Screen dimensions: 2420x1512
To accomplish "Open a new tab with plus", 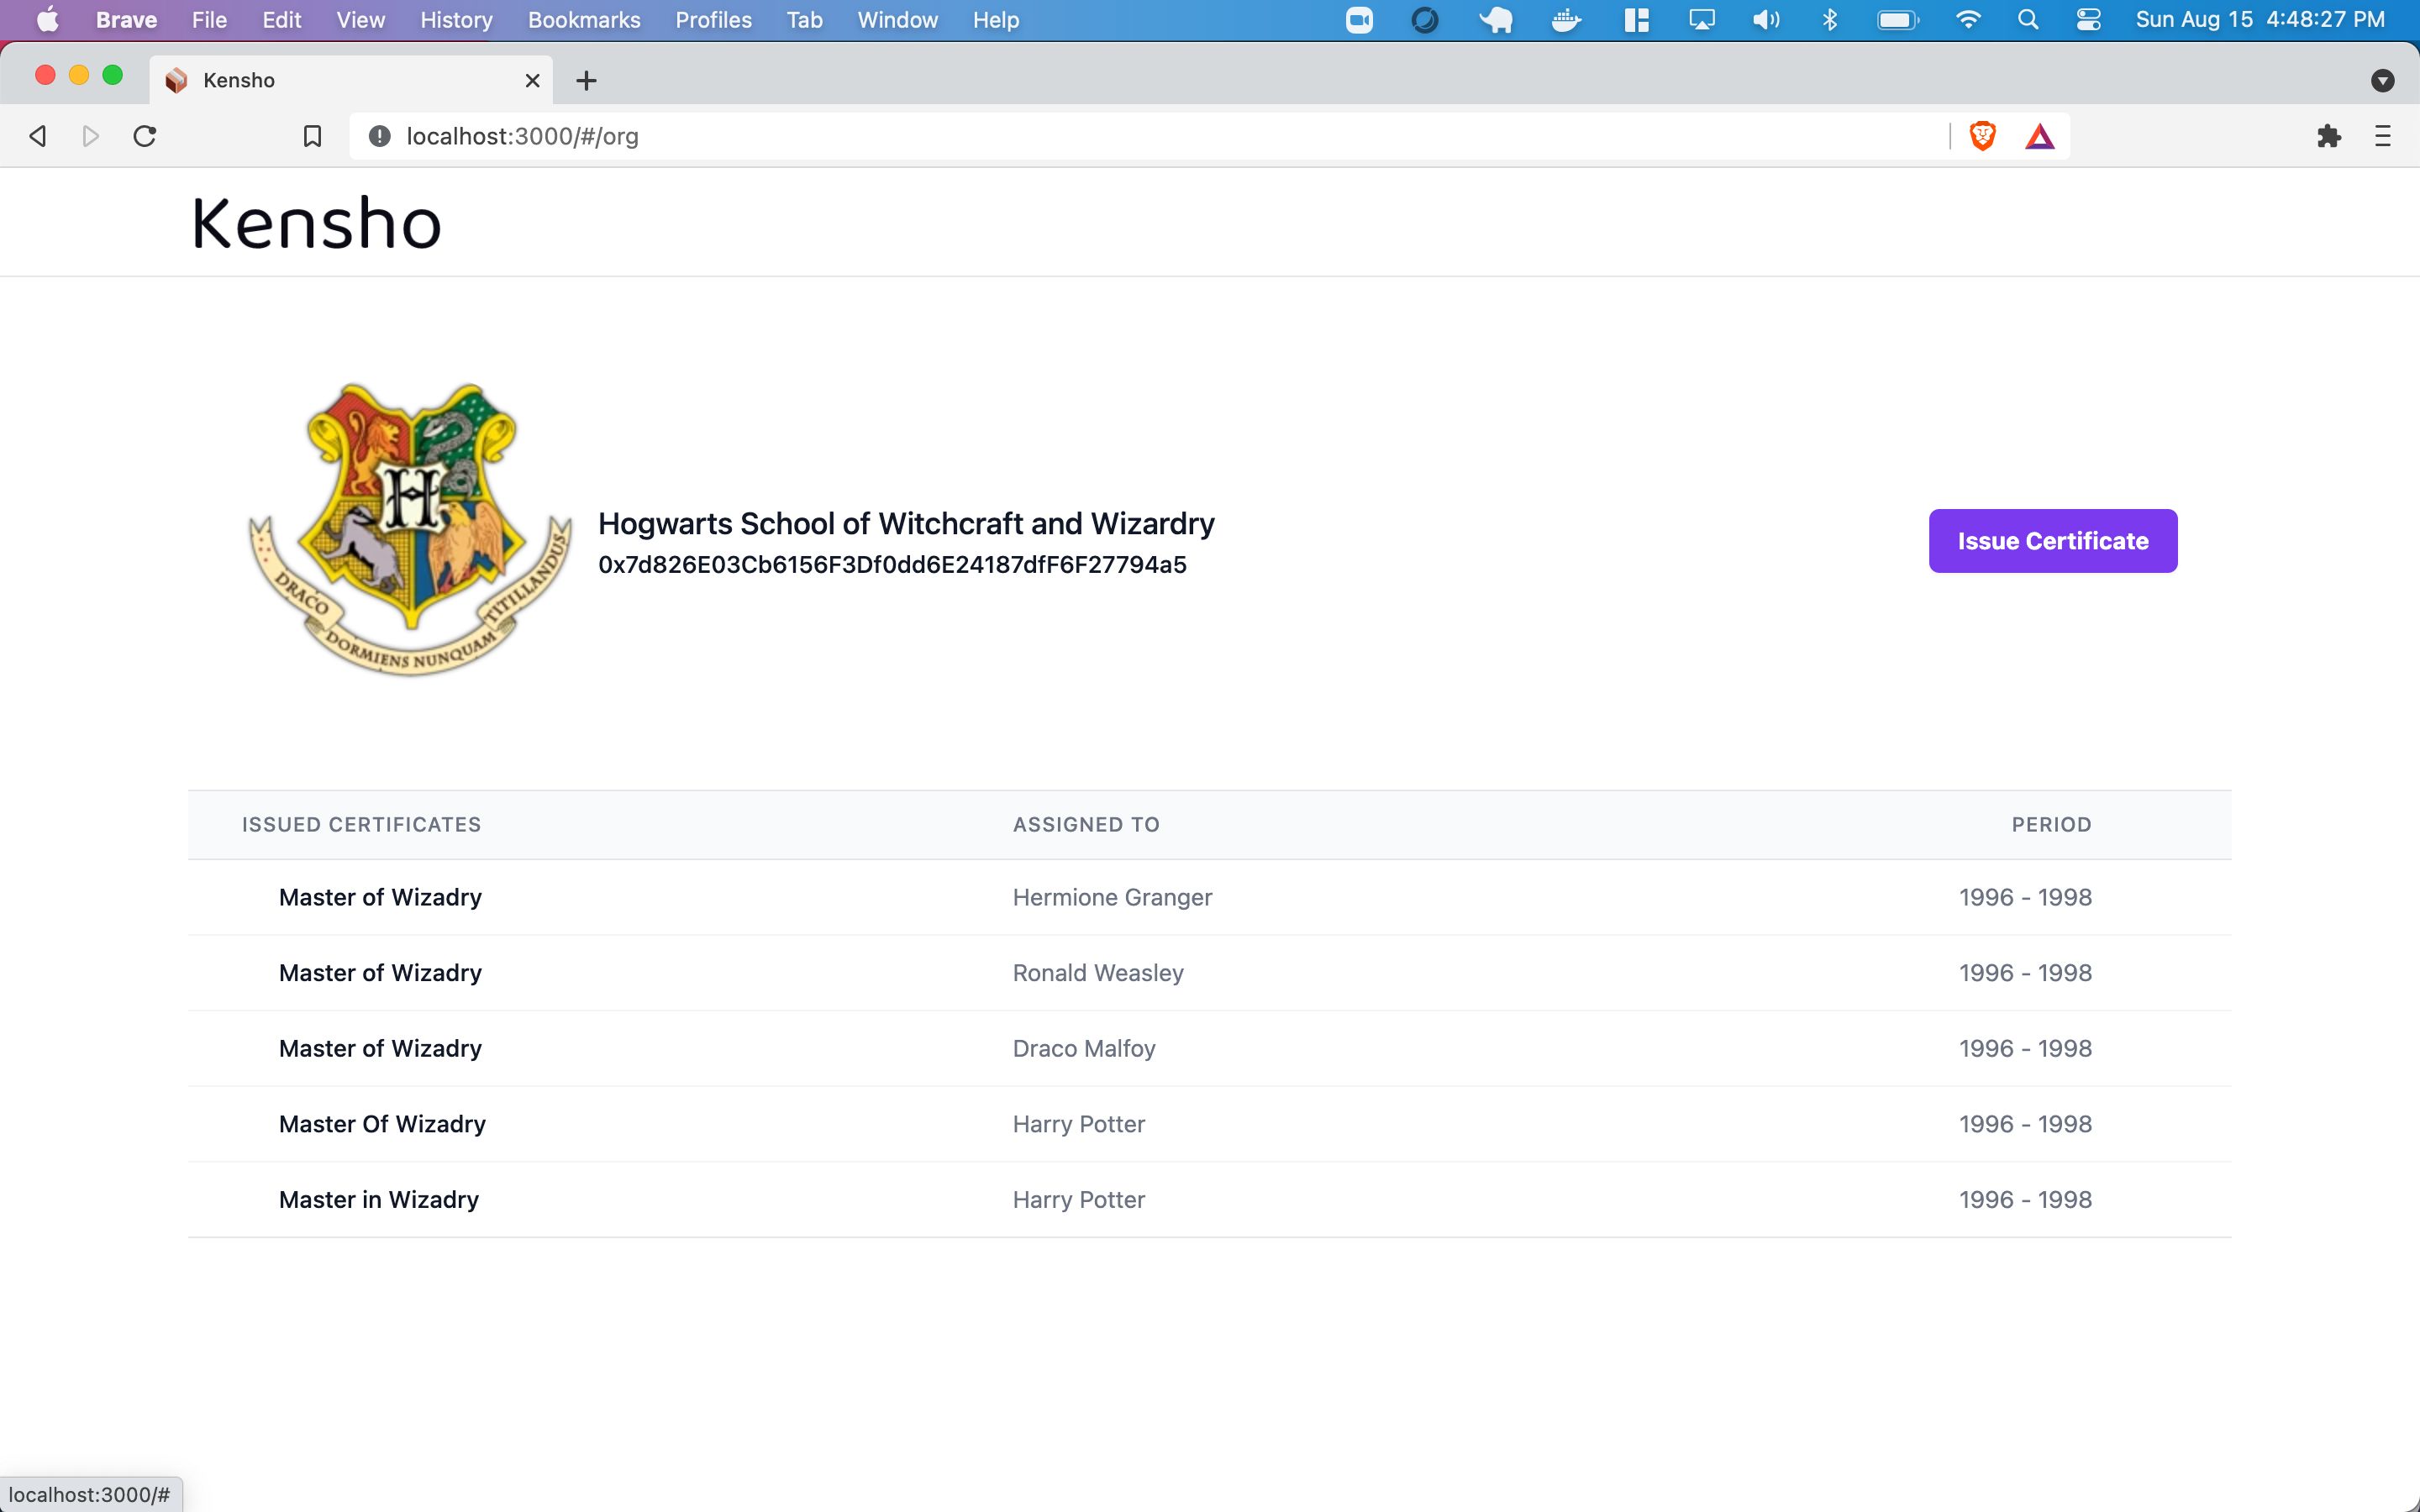I will (x=587, y=80).
